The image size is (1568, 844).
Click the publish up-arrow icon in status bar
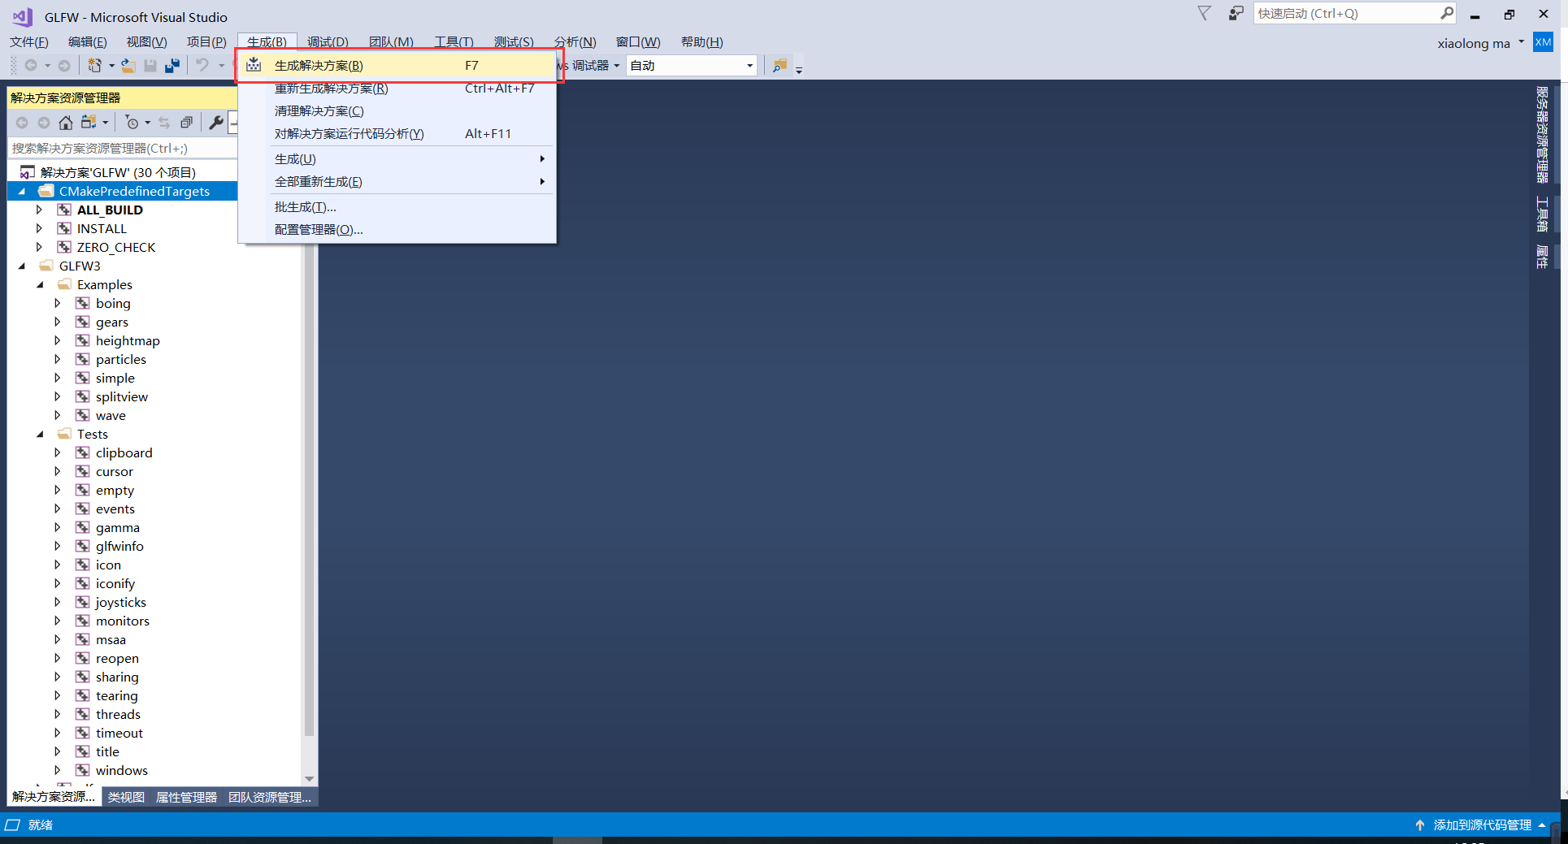click(x=1420, y=825)
